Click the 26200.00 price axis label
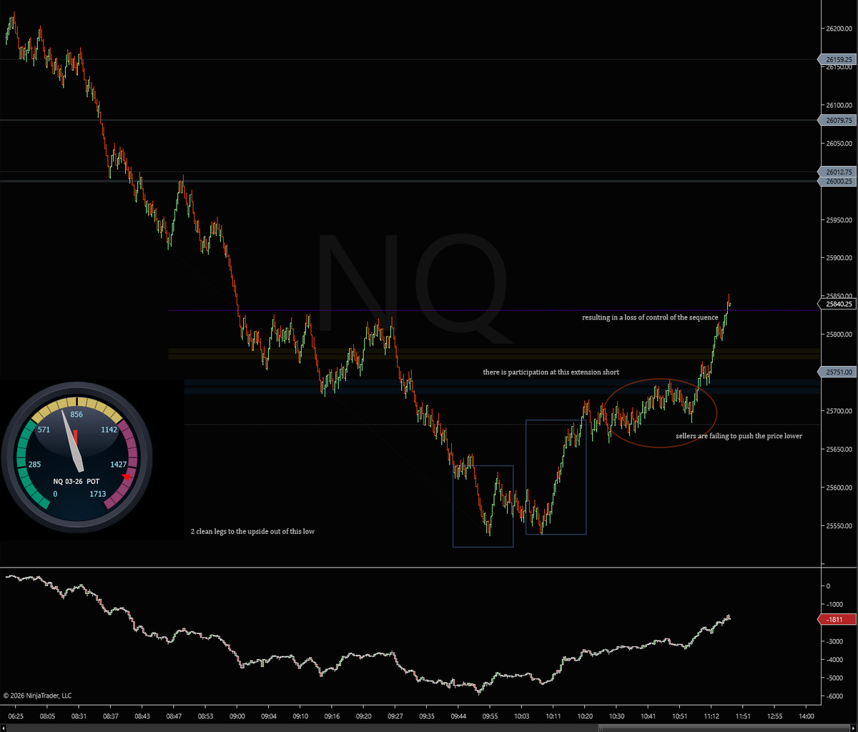The image size is (858, 732). tap(838, 29)
